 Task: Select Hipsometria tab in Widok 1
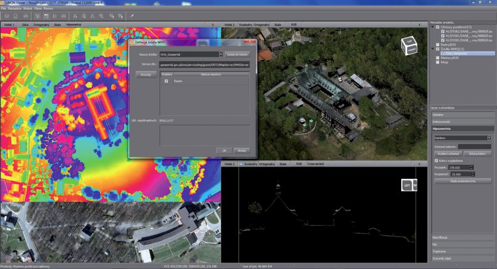pyautogui.click(x=74, y=25)
